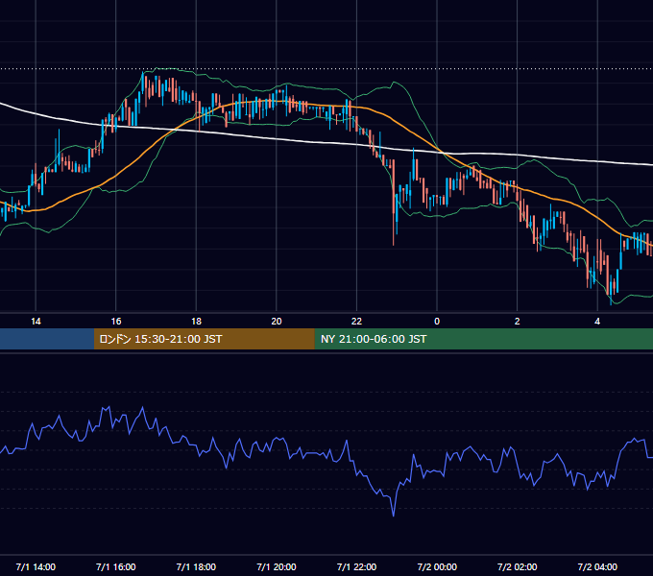Click the 7/1 20:00 time label

[277, 566]
